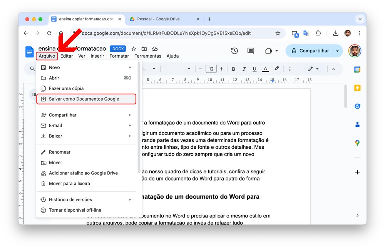
Task: Click the font size field
Action: pos(211,69)
